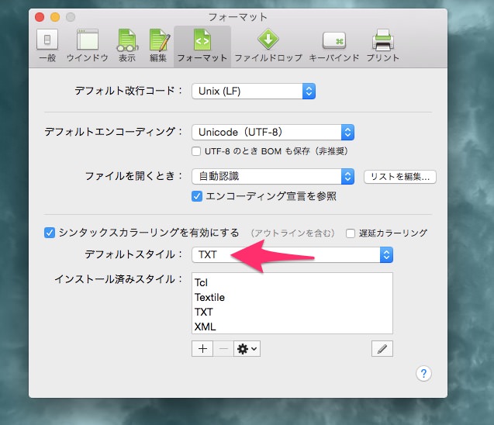This screenshot has height=425, width=494.
Task: Add a new syntax style with plus button
Action: click(202, 349)
